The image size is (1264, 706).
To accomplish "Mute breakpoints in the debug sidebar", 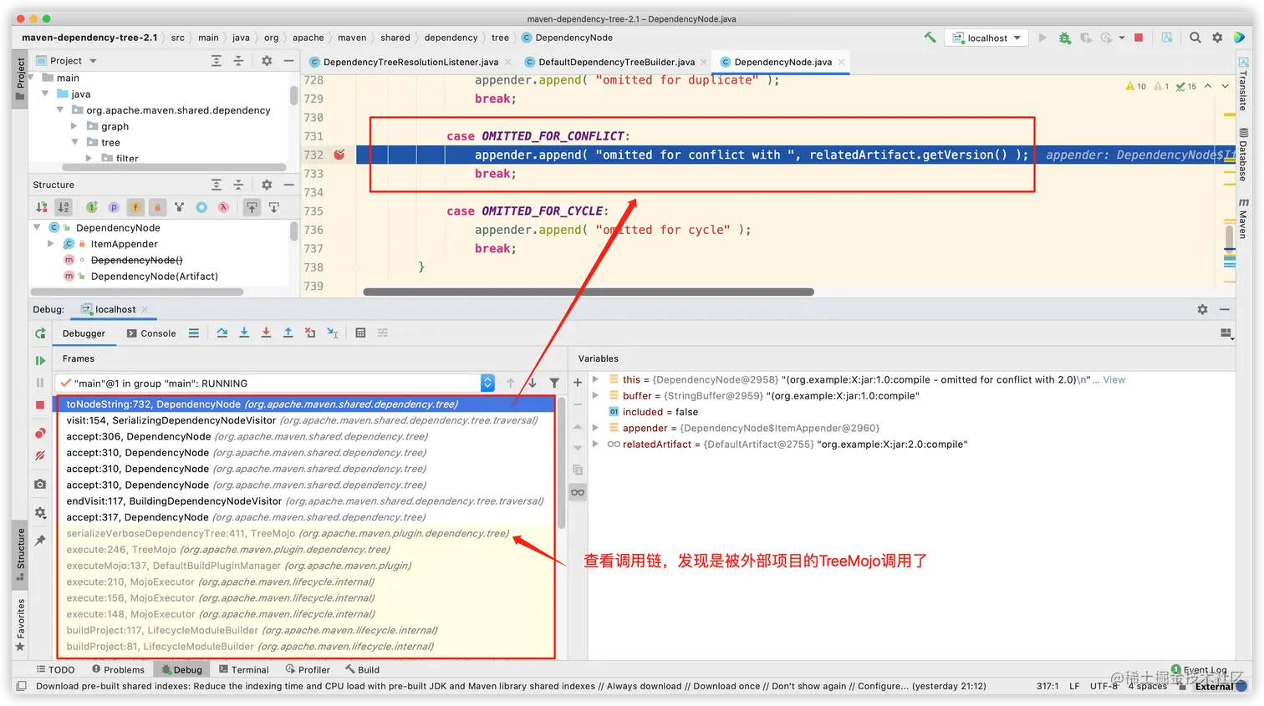I will 40,455.
